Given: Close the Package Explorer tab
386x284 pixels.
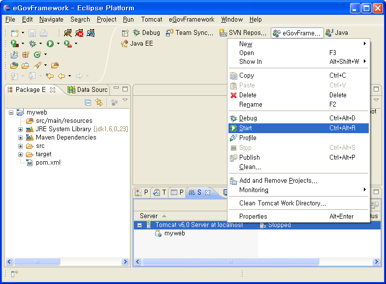Looking at the screenshot, I should coord(52,90).
